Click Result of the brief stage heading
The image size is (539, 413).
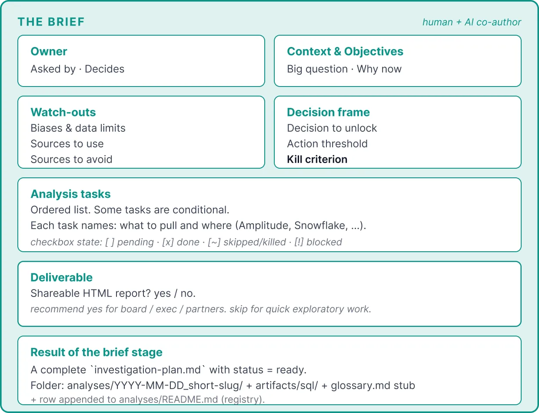(96, 352)
